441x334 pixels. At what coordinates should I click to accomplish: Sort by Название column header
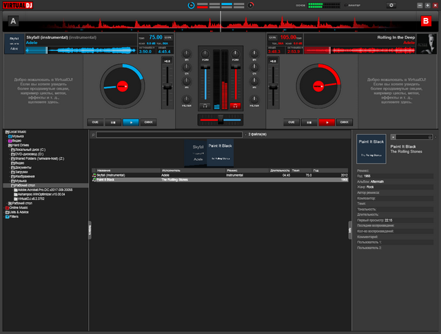pyautogui.click(x=110, y=170)
